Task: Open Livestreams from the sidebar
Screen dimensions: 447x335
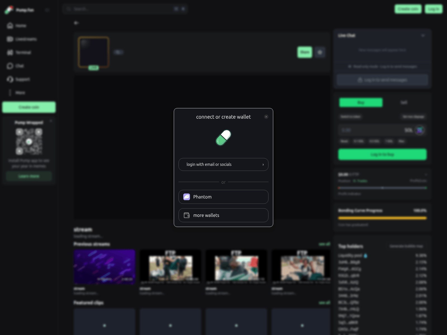Action: pos(9,39)
